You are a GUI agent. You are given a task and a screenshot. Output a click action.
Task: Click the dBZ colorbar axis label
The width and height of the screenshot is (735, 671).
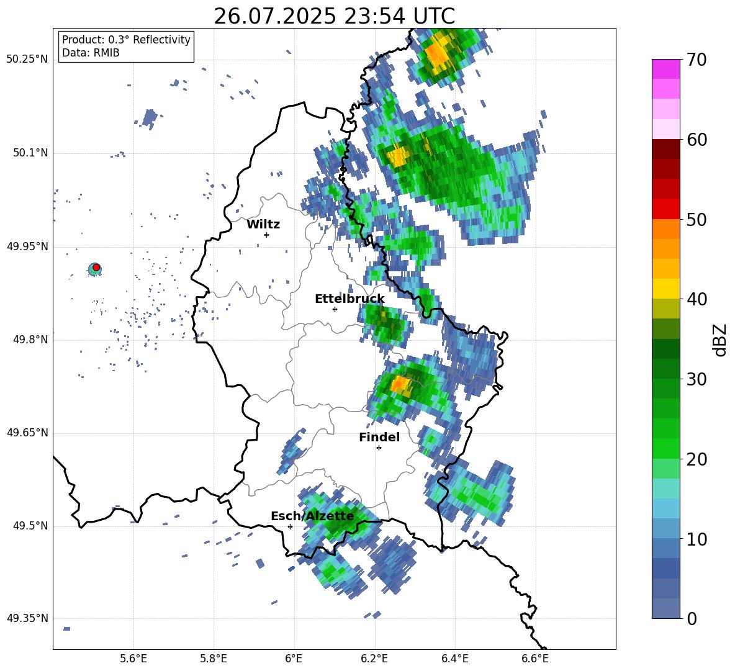point(719,340)
